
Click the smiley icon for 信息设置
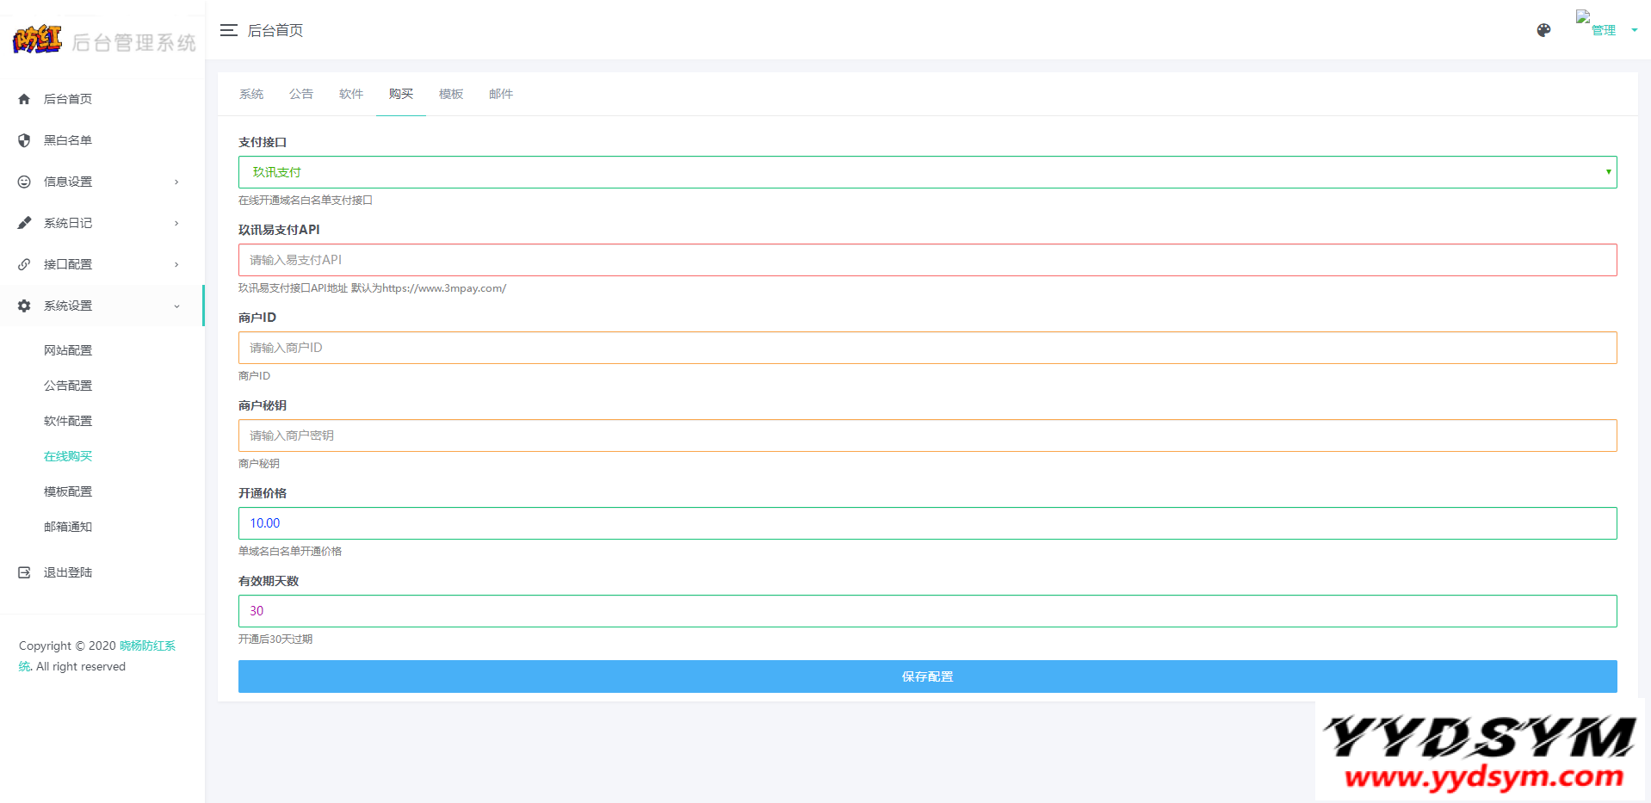pos(24,182)
